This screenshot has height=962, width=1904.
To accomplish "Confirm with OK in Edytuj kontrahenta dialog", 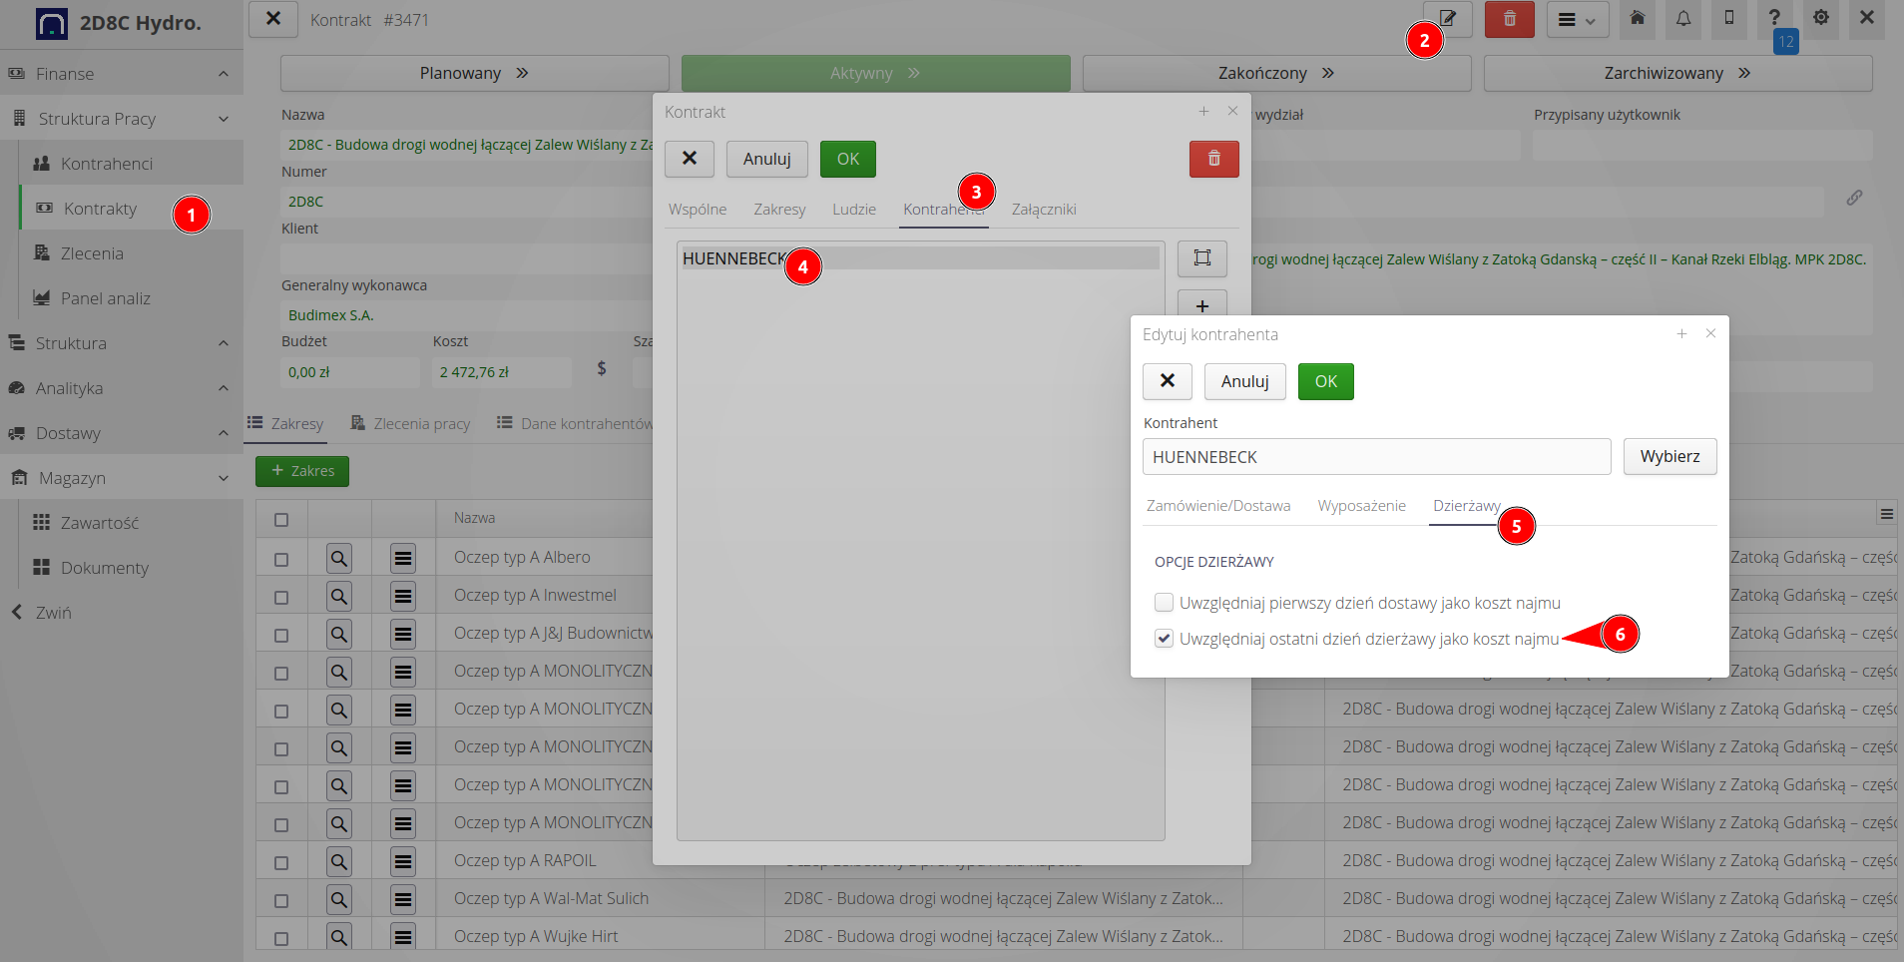I will [x=1325, y=381].
